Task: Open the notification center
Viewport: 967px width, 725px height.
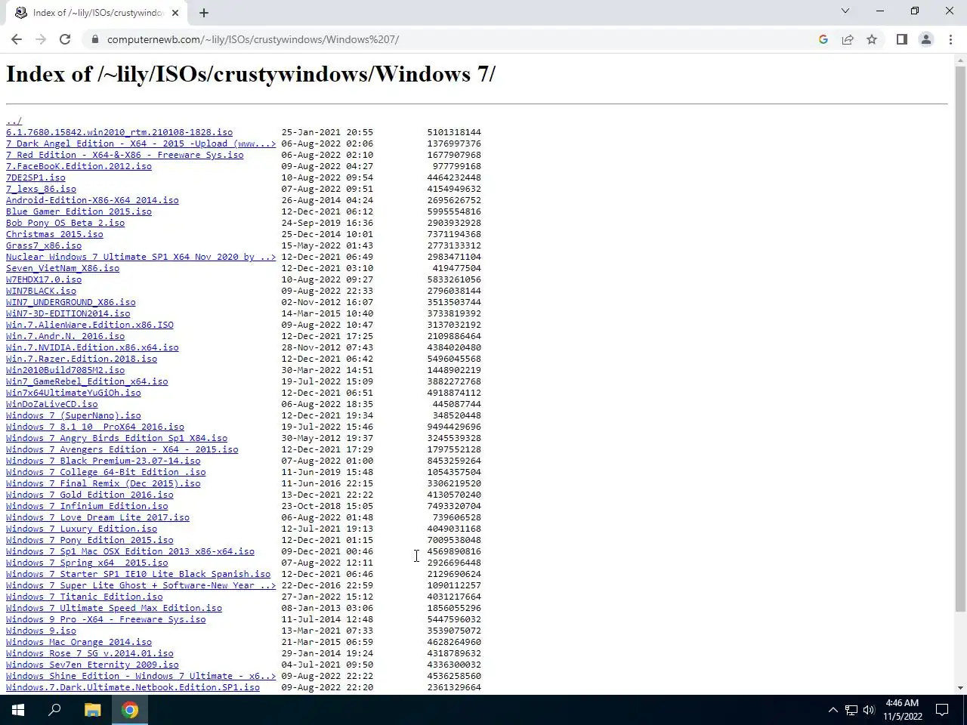Action: click(x=942, y=710)
